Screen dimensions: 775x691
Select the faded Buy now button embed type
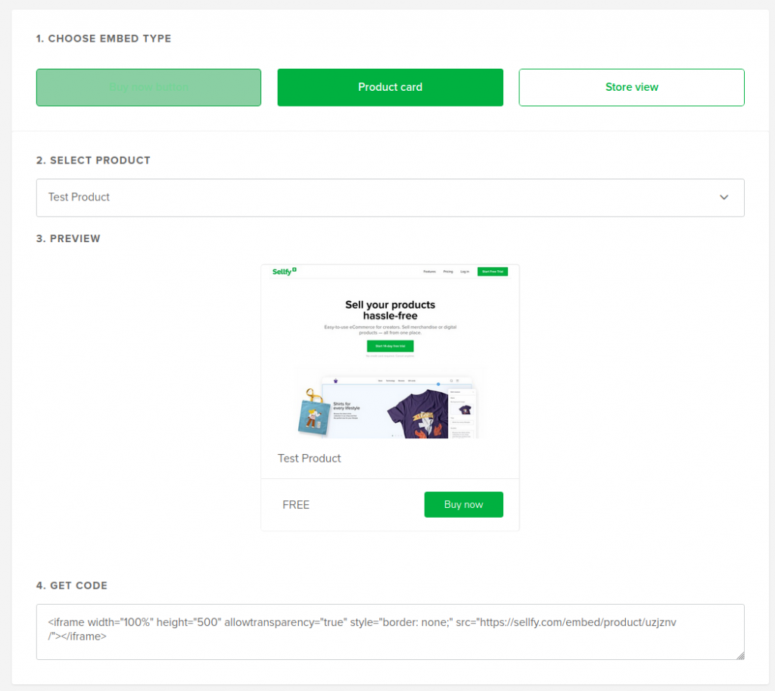148,87
